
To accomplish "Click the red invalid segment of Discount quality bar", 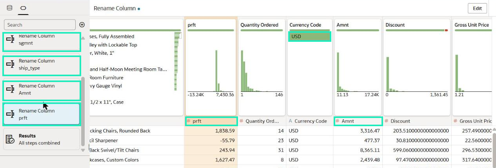I will click(446, 30).
